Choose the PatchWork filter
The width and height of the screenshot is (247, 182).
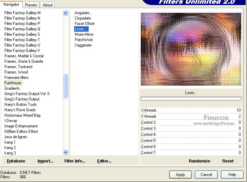(x=84, y=40)
